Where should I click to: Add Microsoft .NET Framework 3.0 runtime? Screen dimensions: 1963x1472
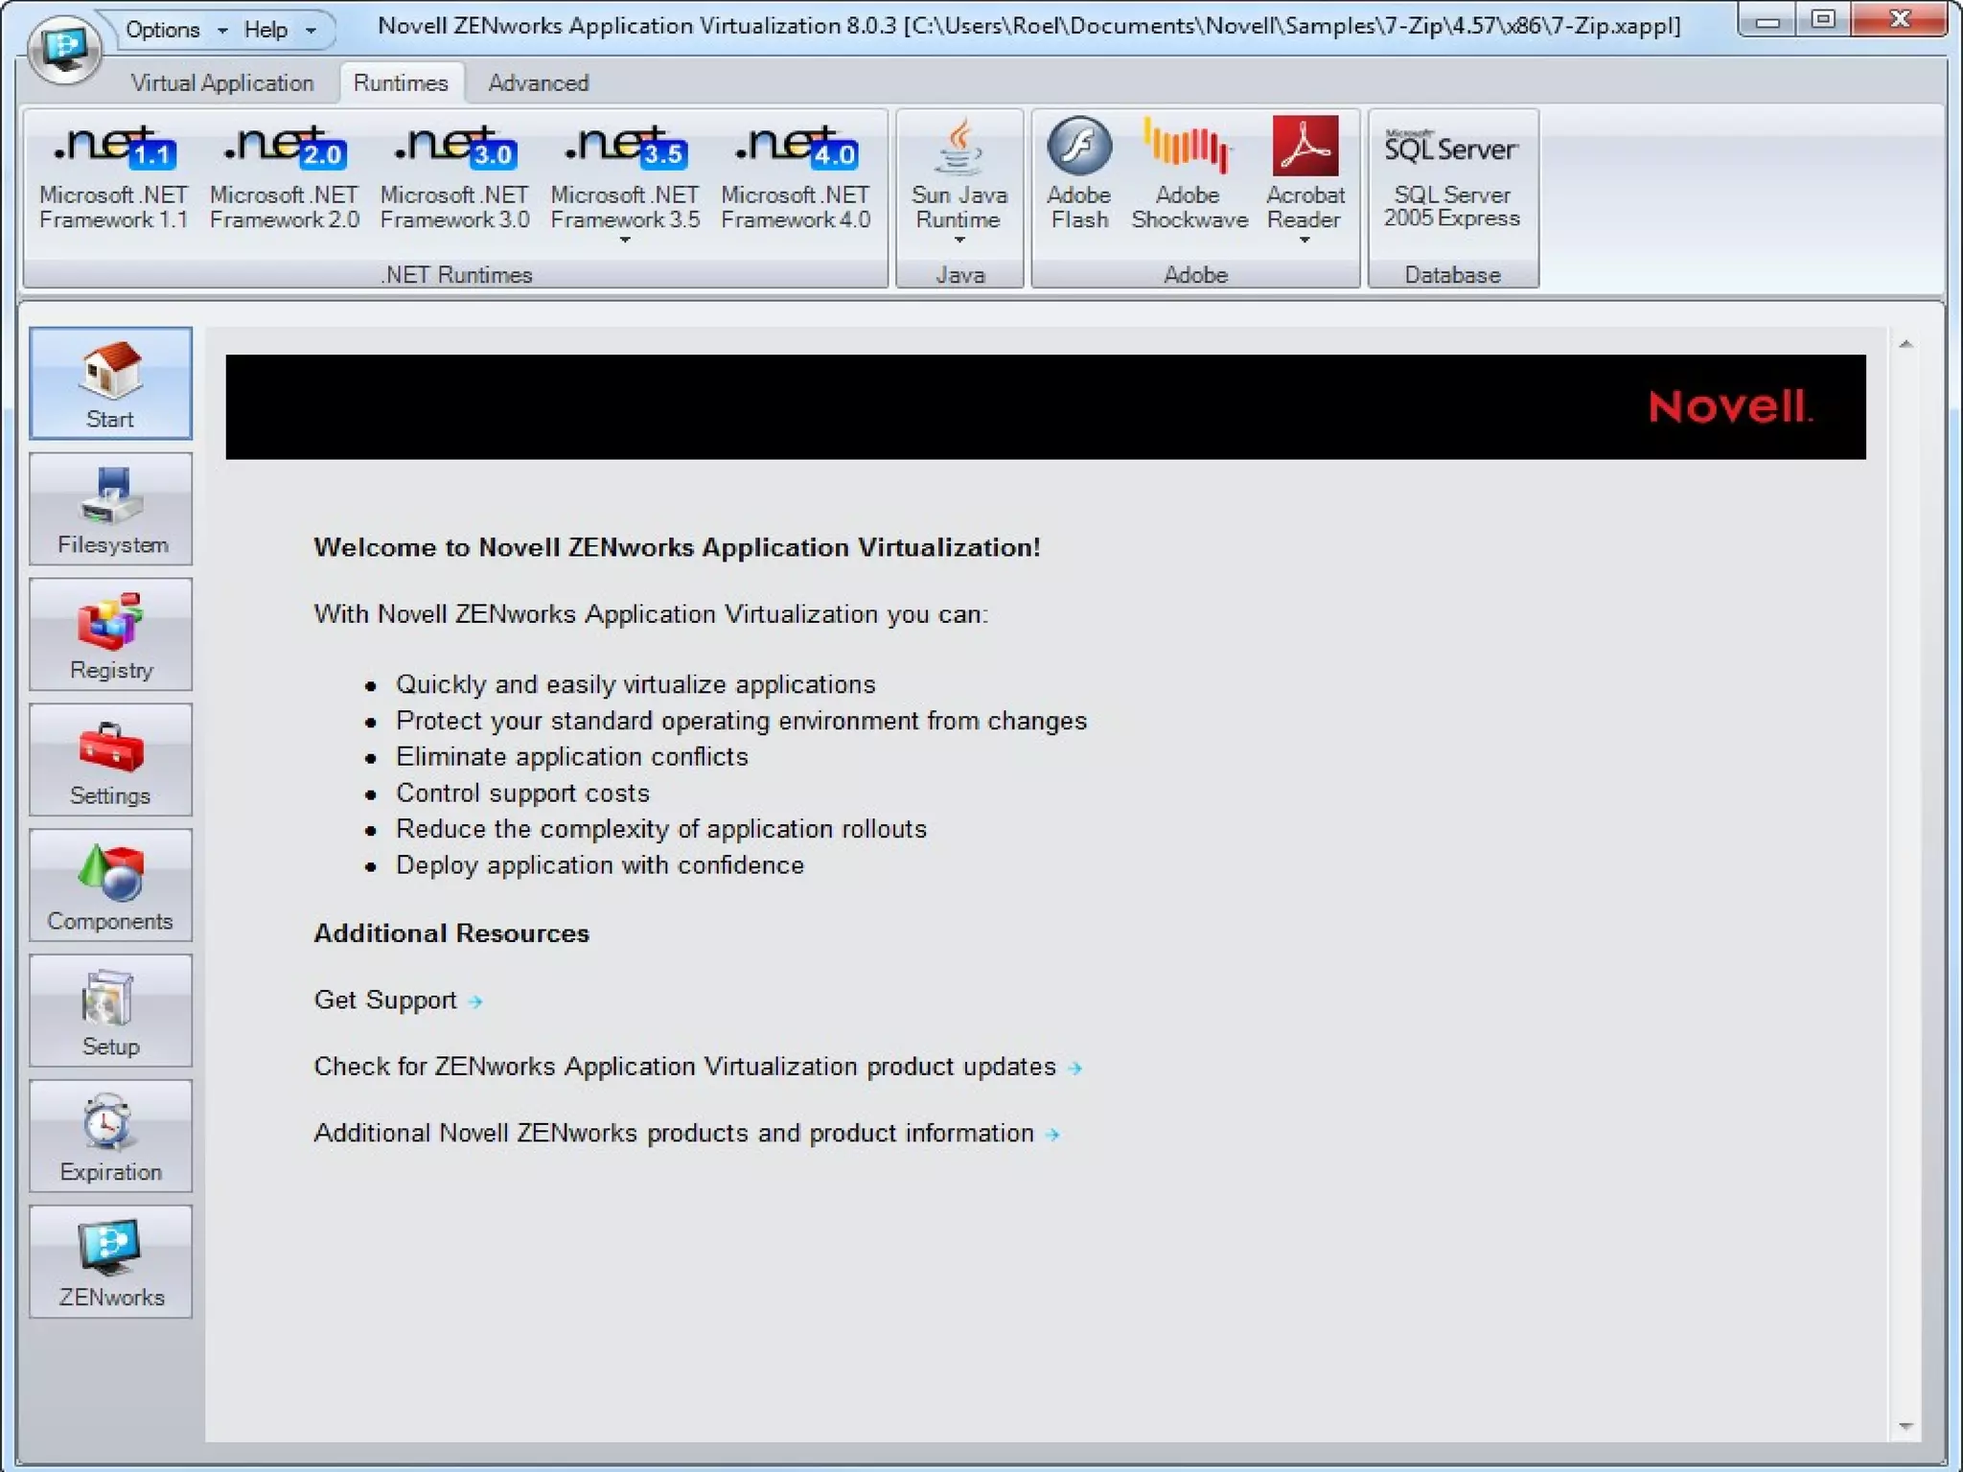click(454, 176)
